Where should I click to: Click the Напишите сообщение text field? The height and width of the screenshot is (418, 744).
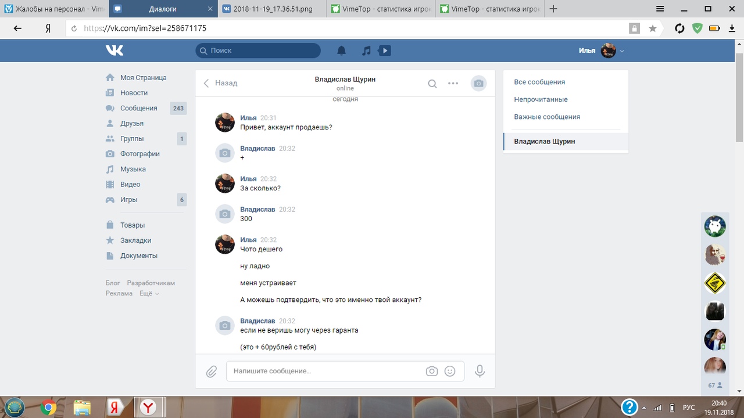325,371
